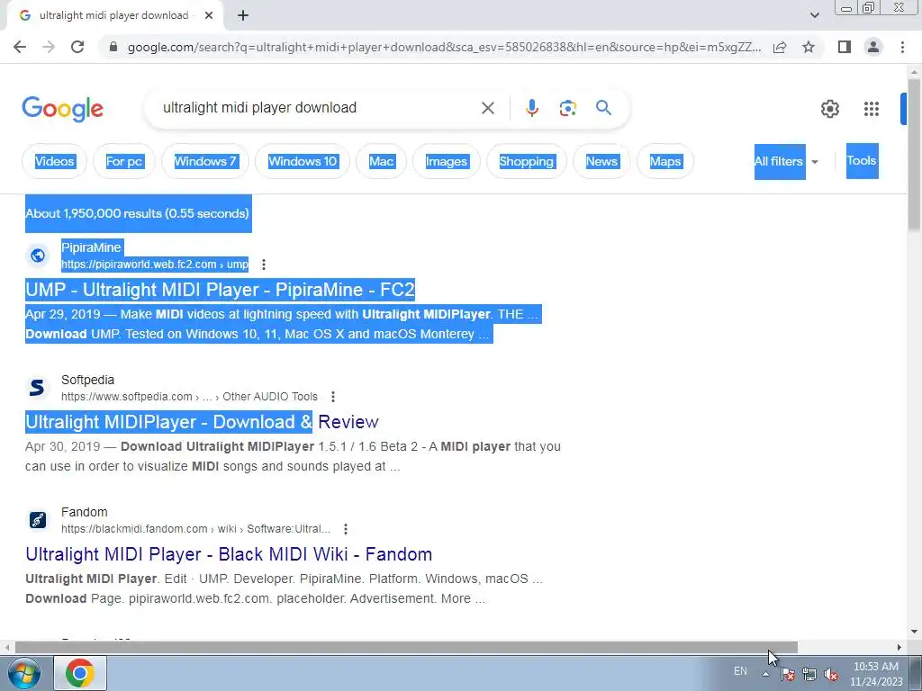922x691 pixels.
Task: Open the UMP - Ultralight MIDI Player PipiraMine result
Action: (x=220, y=290)
